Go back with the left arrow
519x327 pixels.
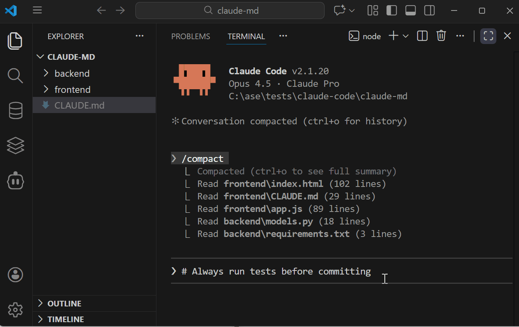[101, 10]
